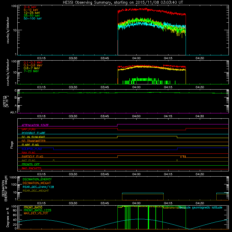Click the 7-20 MeV legend label
This screenshot has width=232, height=232.
click(31, 71)
